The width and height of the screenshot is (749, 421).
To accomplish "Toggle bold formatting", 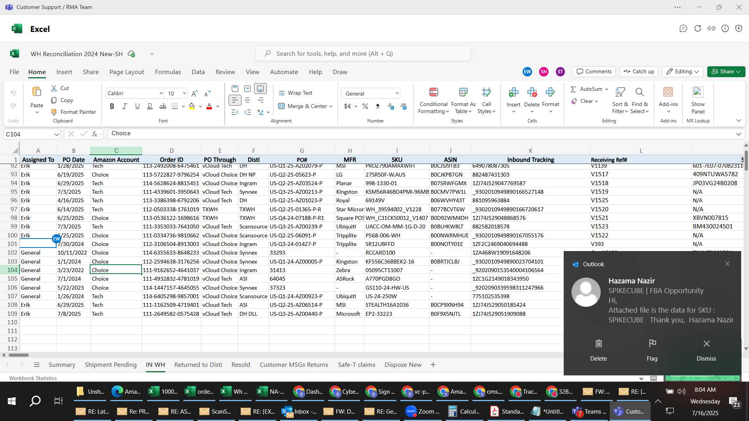I will 112,106.
